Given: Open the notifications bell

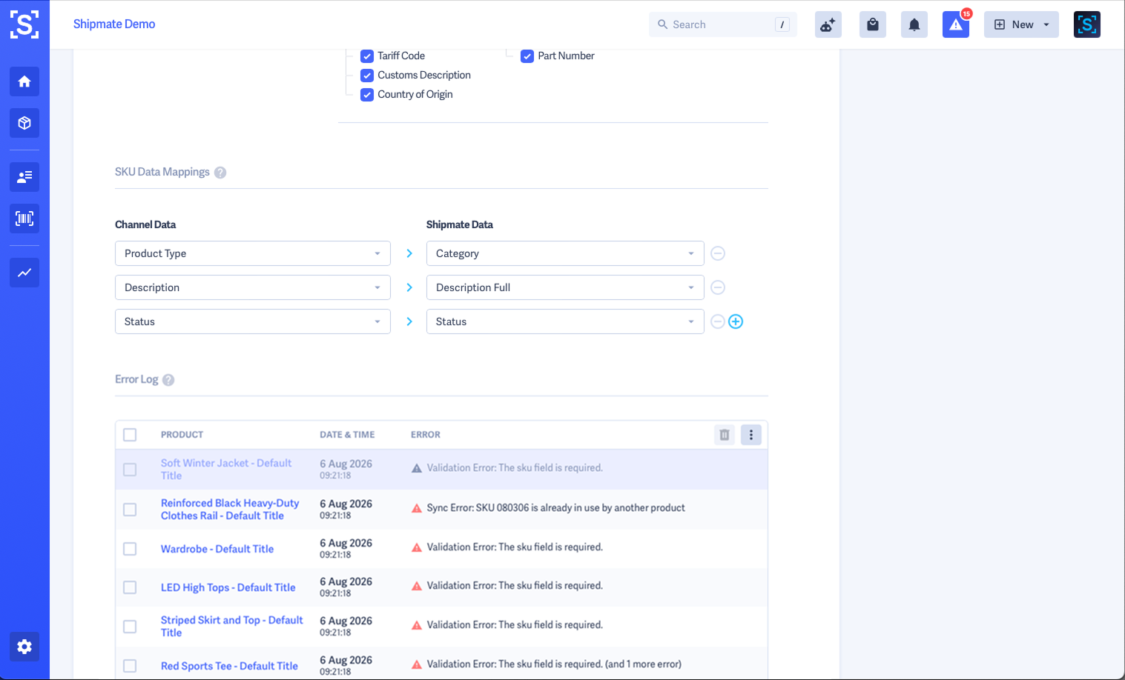Looking at the screenshot, I should pyautogui.click(x=914, y=24).
